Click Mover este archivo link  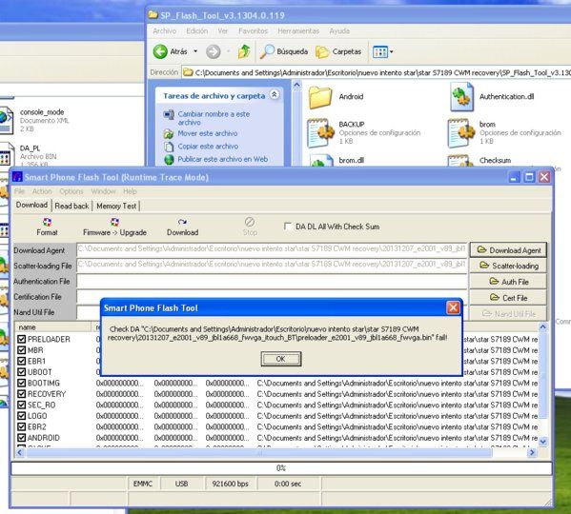208,133
